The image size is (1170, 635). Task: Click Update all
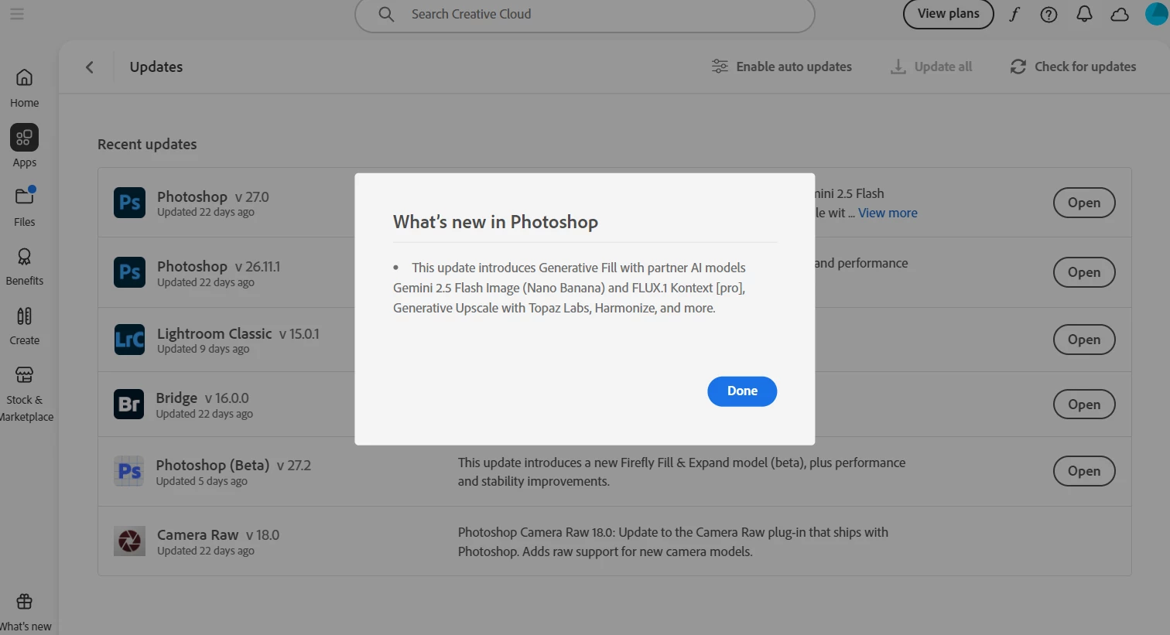pyautogui.click(x=931, y=67)
